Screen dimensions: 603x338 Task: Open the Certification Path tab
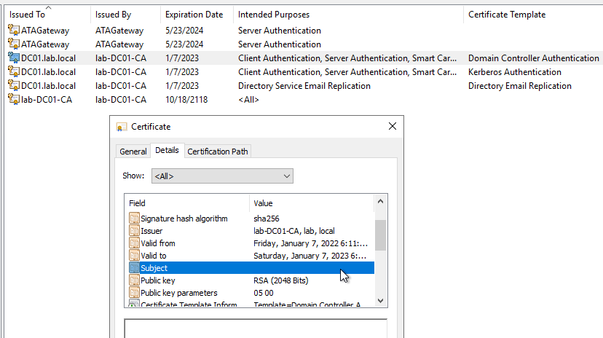point(218,152)
